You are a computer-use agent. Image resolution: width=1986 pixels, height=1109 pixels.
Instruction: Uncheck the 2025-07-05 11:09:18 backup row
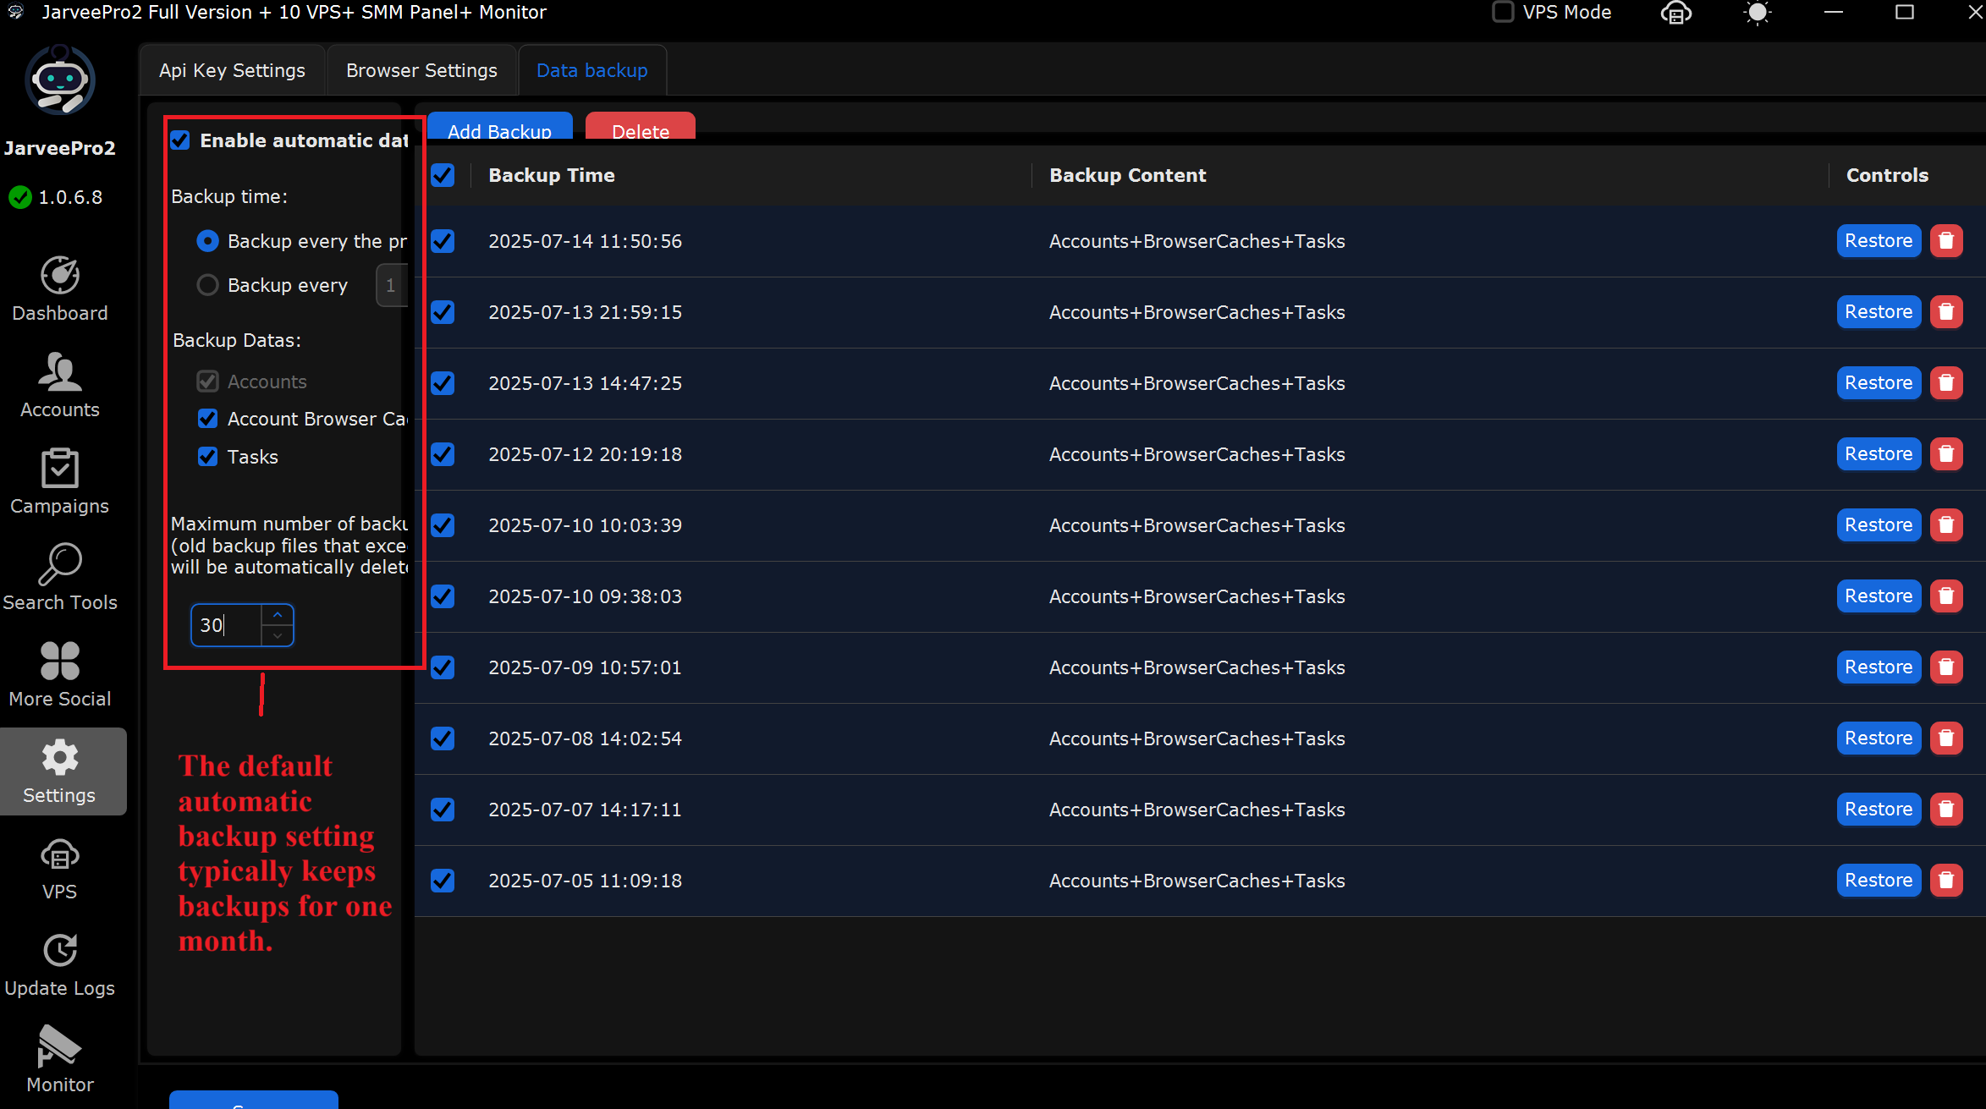pyautogui.click(x=443, y=881)
